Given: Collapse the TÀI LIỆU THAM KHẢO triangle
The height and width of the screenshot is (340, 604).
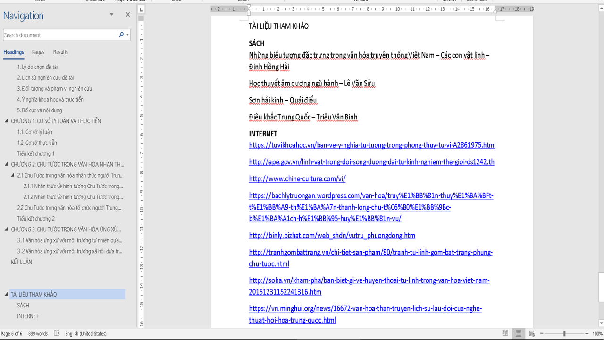Looking at the screenshot, I should pyautogui.click(x=7, y=294).
